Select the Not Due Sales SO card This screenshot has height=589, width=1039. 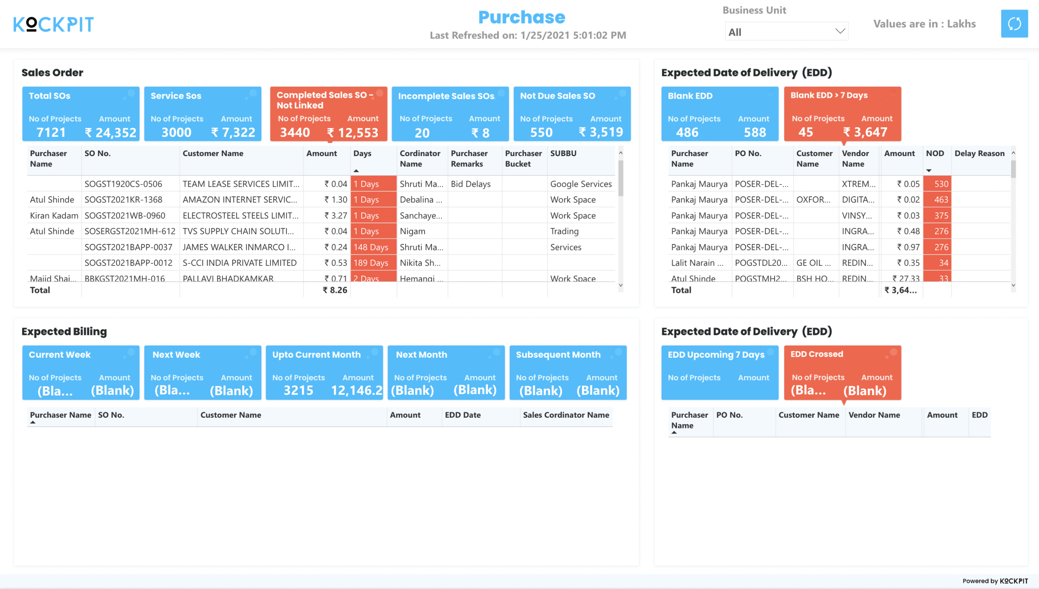click(572, 114)
